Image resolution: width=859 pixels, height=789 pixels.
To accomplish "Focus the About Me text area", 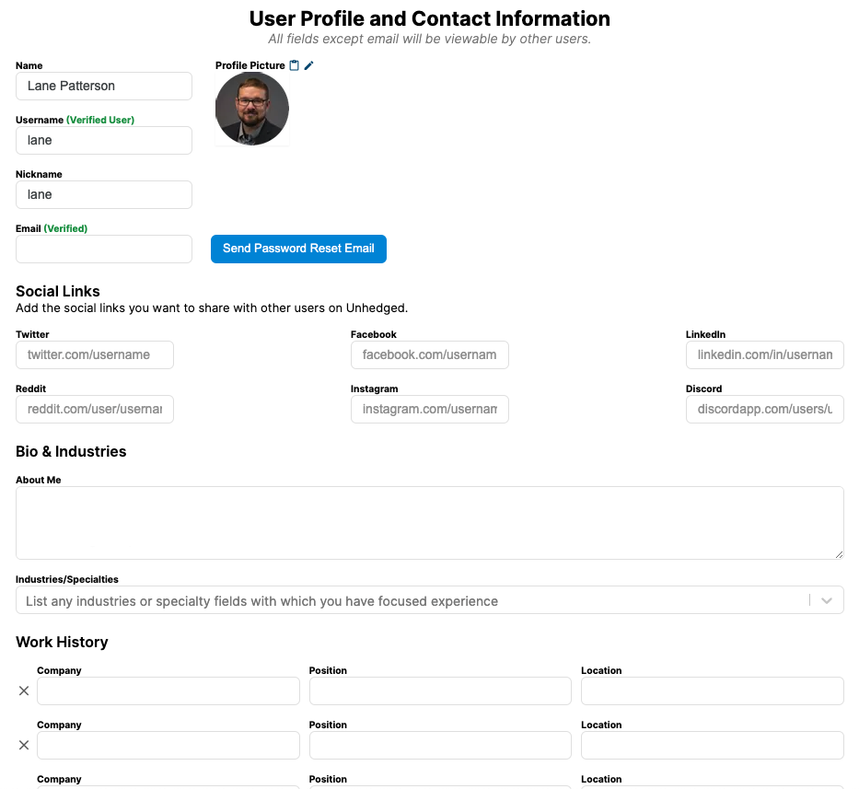I will pos(429,522).
